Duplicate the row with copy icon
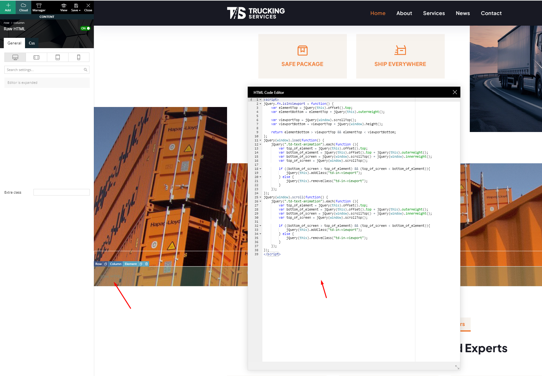The width and height of the screenshot is (542, 376). click(x=106, y=264)
